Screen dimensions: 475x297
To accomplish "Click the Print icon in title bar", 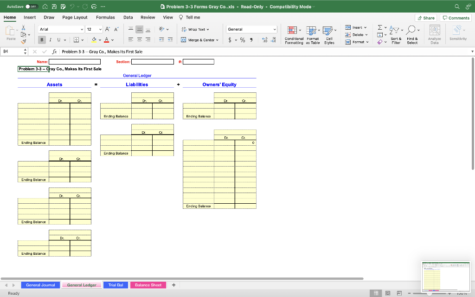I will point(94,6).
